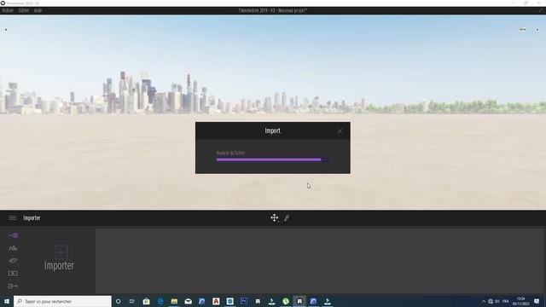Click the eye view options icon
This screenshot has width=546, height=307.
pos(523,30)
